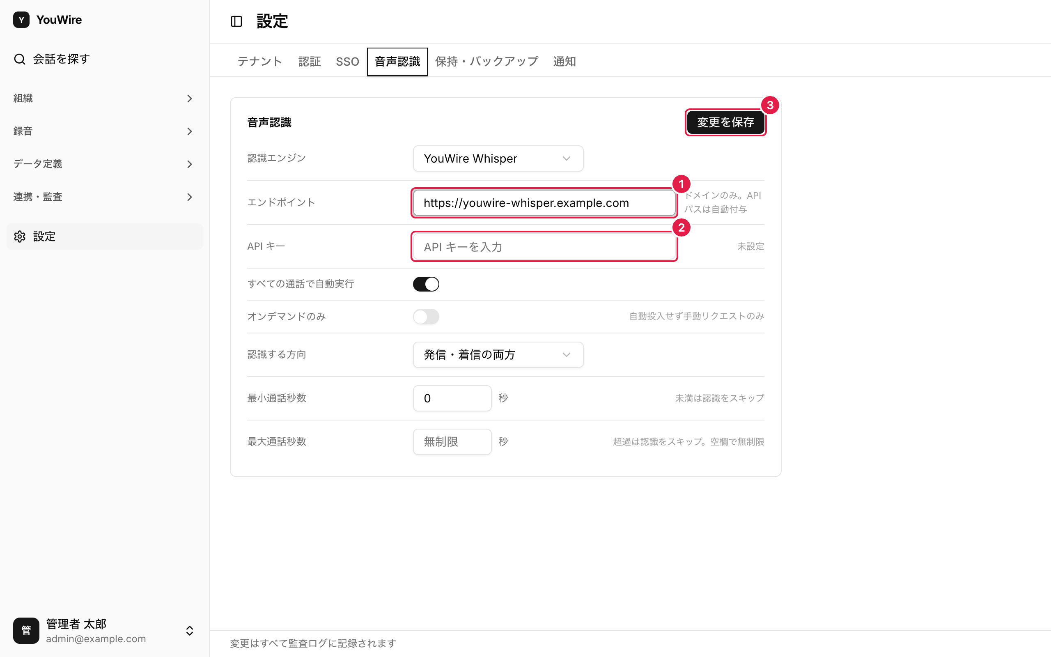Switch to the 保持・バックアップ tab

486,62
